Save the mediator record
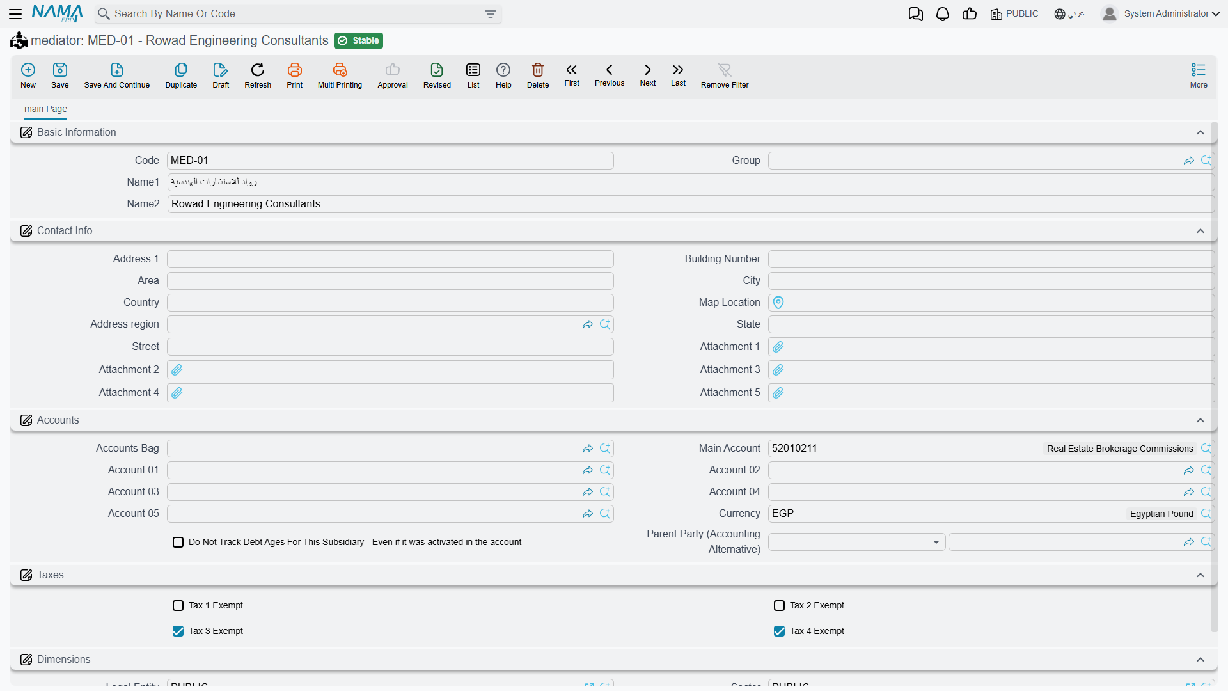The height and width of the screenshot is (691, 1228). coord(60,75)
